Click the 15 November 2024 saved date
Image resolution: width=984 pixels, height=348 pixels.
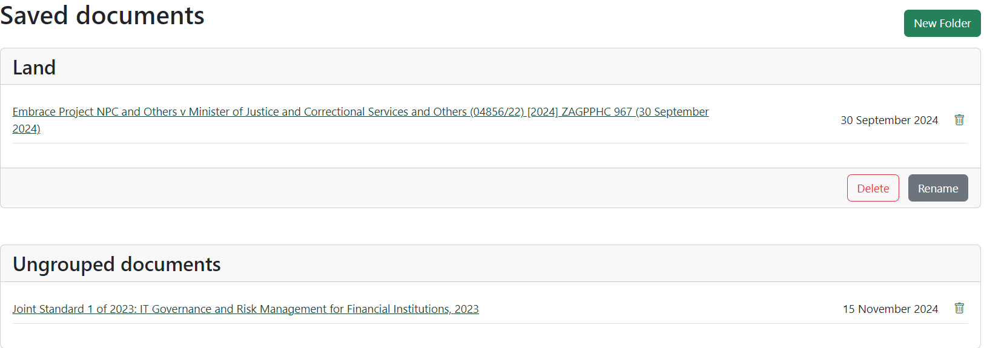[x=890, y=309]
